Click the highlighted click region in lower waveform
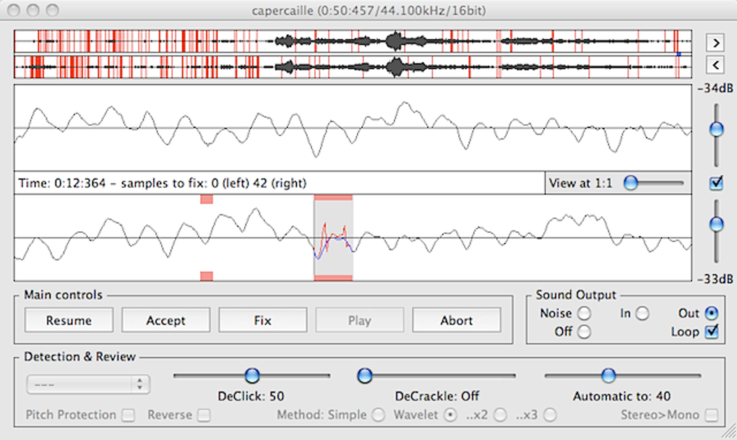This screenshot has height=440, width=737. click(333, 238)
